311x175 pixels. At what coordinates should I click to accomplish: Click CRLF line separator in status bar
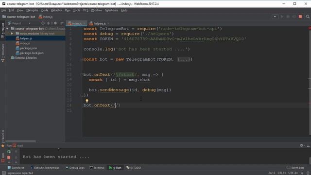point(282,173)
